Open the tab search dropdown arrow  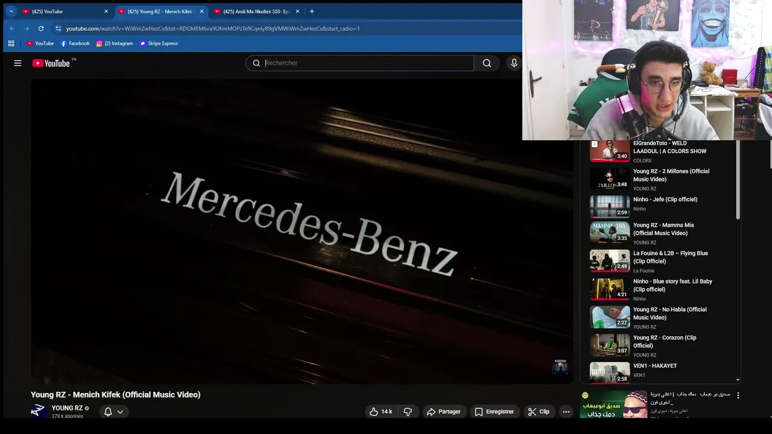(11, 11)
